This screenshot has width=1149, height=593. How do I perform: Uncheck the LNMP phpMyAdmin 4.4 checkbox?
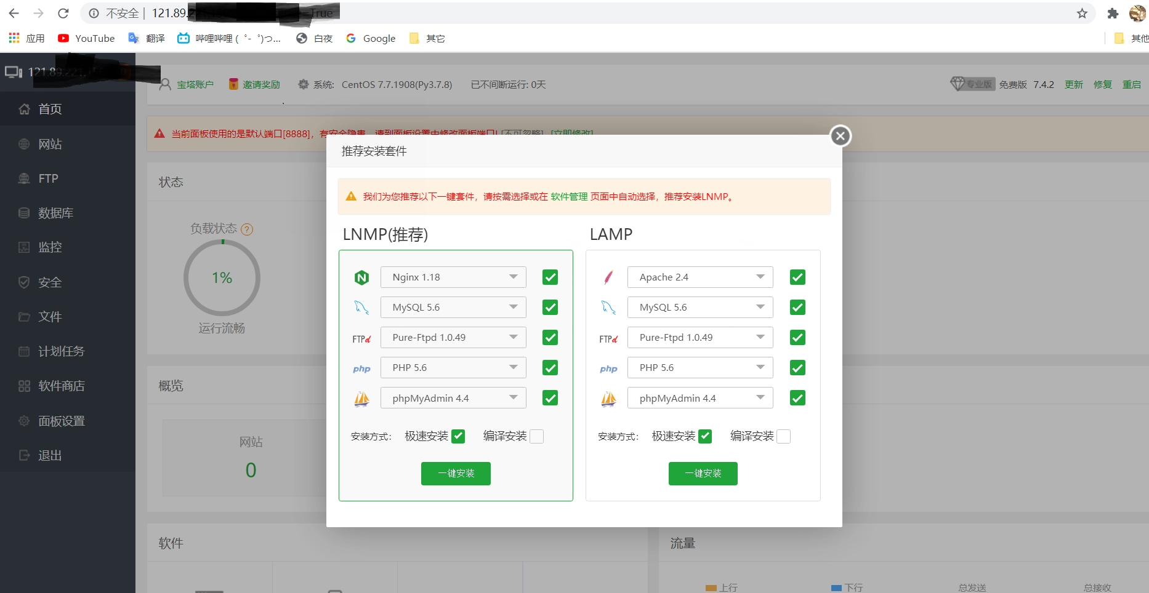550,398
